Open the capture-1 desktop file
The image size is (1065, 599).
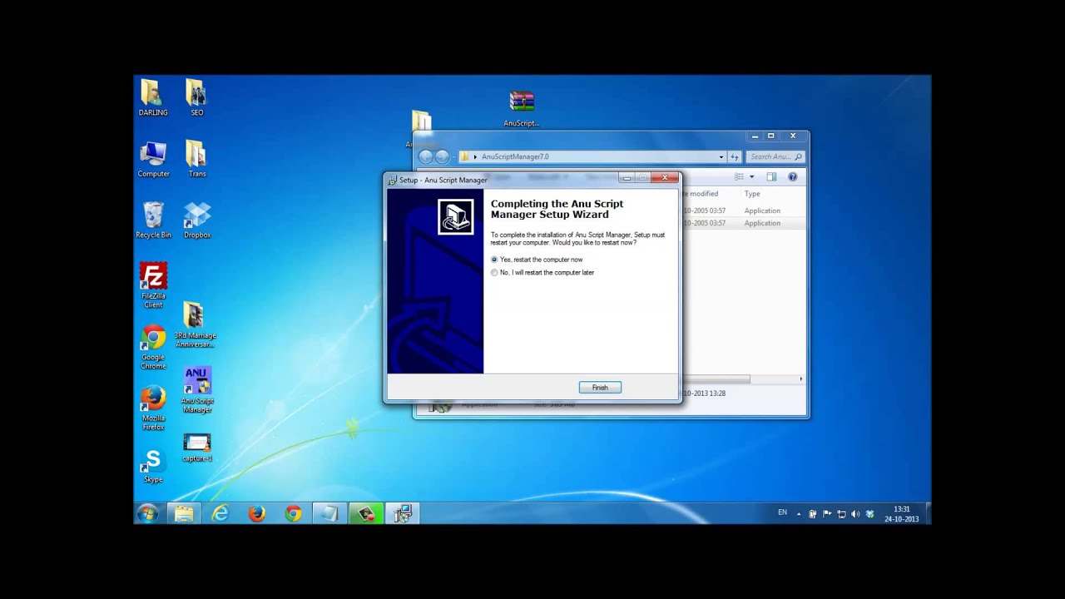[x=197, y=448]
